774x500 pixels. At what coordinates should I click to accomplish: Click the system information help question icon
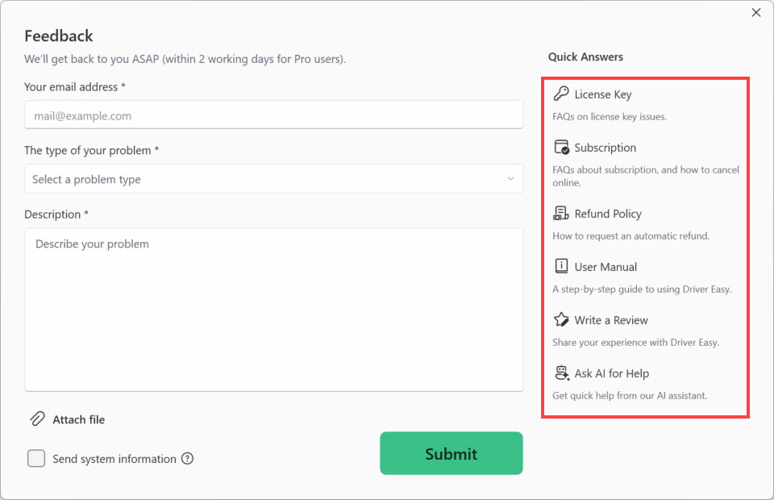(187, 459)
